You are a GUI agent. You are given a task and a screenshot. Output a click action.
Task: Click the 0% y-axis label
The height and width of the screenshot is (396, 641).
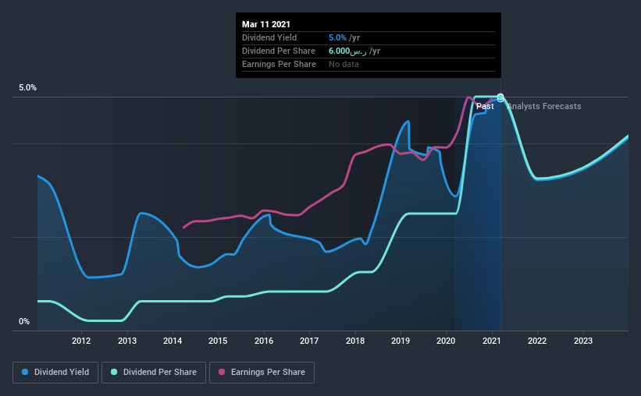tap(24, 322)
